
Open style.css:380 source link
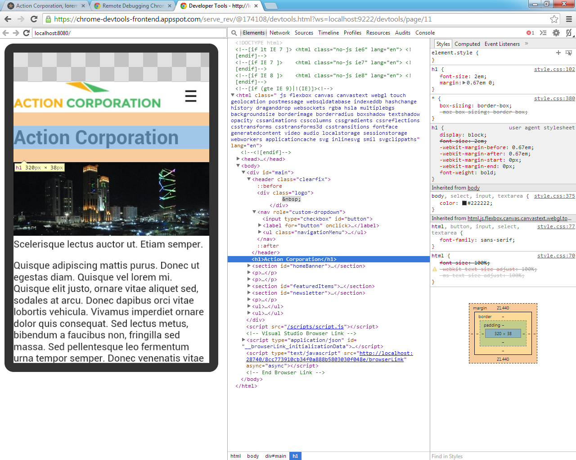point(554,98)
